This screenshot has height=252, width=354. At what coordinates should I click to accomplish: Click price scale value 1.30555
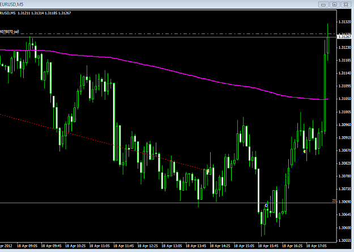point(345,241)
